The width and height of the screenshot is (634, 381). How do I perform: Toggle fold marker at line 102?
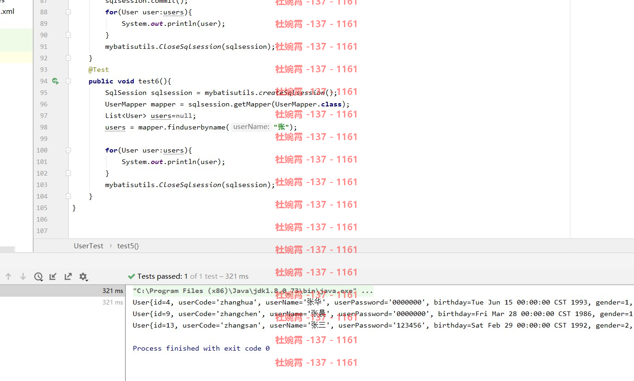pyautogui.click(x=68, y=173)
